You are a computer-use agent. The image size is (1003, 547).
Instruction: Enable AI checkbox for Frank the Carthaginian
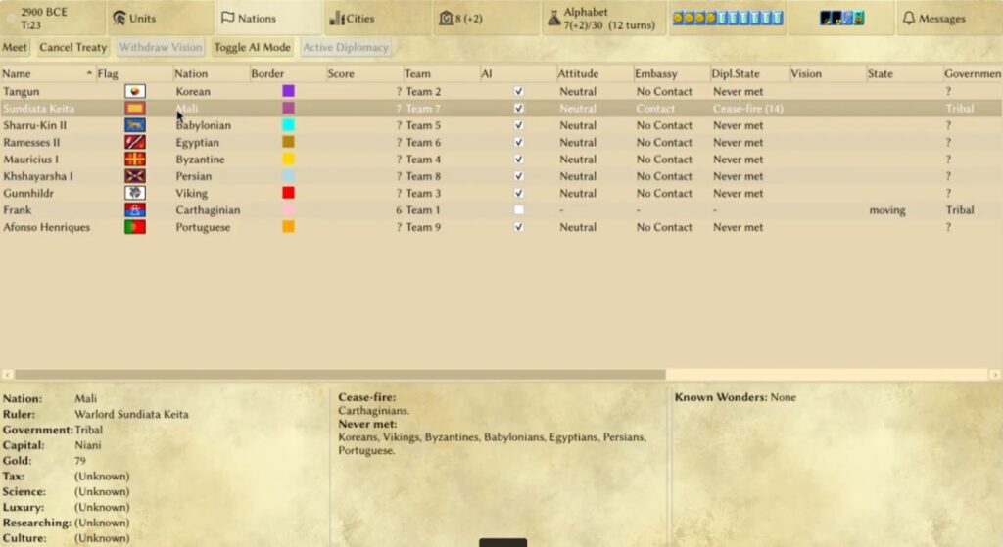pyautogui.click(x=519, y=210)
